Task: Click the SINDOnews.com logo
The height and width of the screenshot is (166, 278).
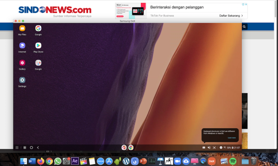Action: click(x=55, y=10)
